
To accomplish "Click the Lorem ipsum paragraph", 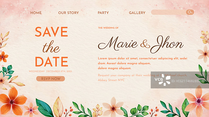I will [142, 63].
